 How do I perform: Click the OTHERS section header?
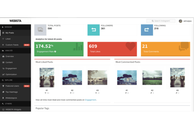coord(16,104)
